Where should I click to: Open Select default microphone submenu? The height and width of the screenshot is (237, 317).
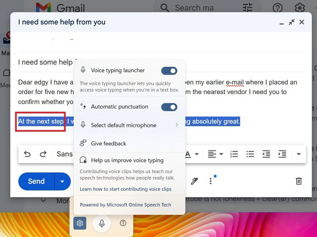point(130,125)
